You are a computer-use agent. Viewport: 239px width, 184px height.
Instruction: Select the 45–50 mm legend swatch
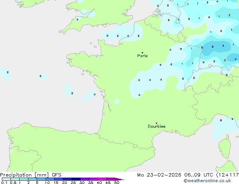(111, 179)
